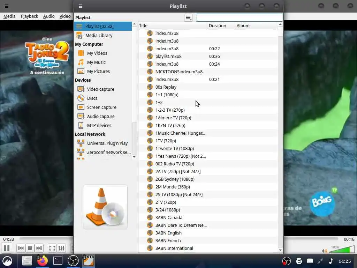Image resolution: width=357 pixels, height=268 pixels.
Task: Click the music note tray icon
Action: coord(331,261)
